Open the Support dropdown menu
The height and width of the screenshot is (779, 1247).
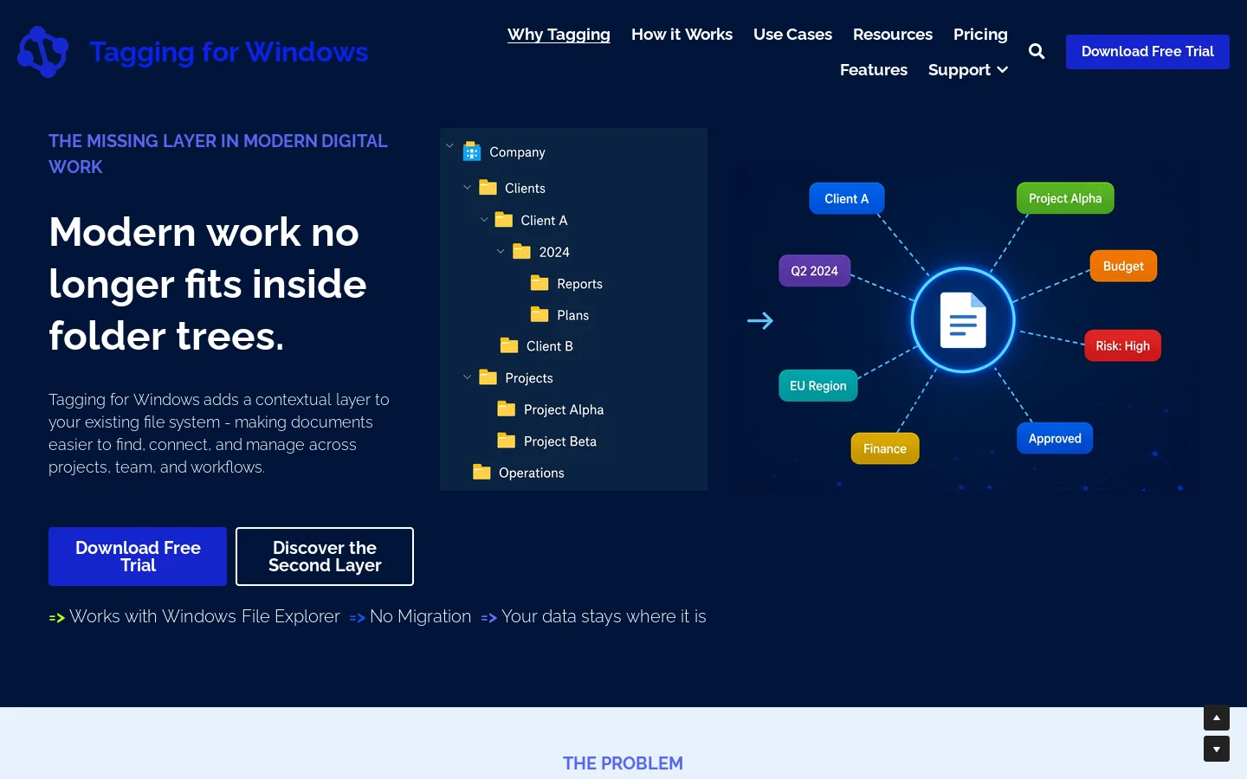point(968,70)
